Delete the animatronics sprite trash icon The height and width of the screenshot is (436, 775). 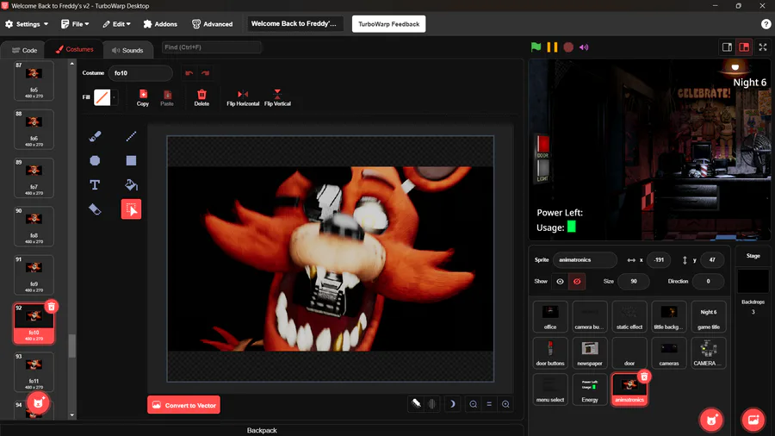pyautogui.click(x=644, y=377)
